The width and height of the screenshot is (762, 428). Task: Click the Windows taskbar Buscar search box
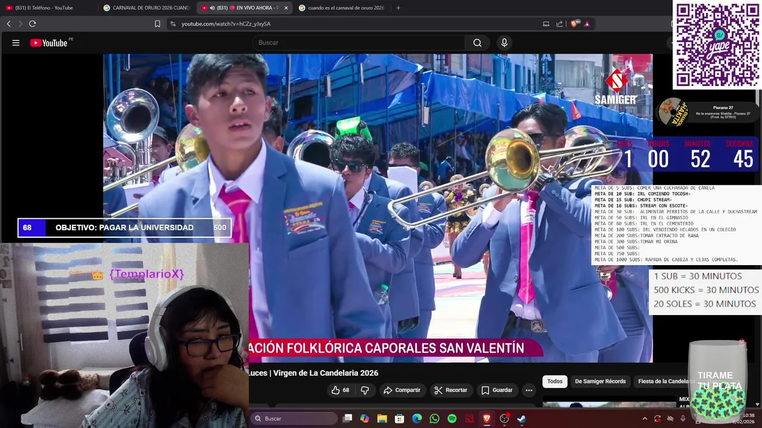tap(294, 418)
